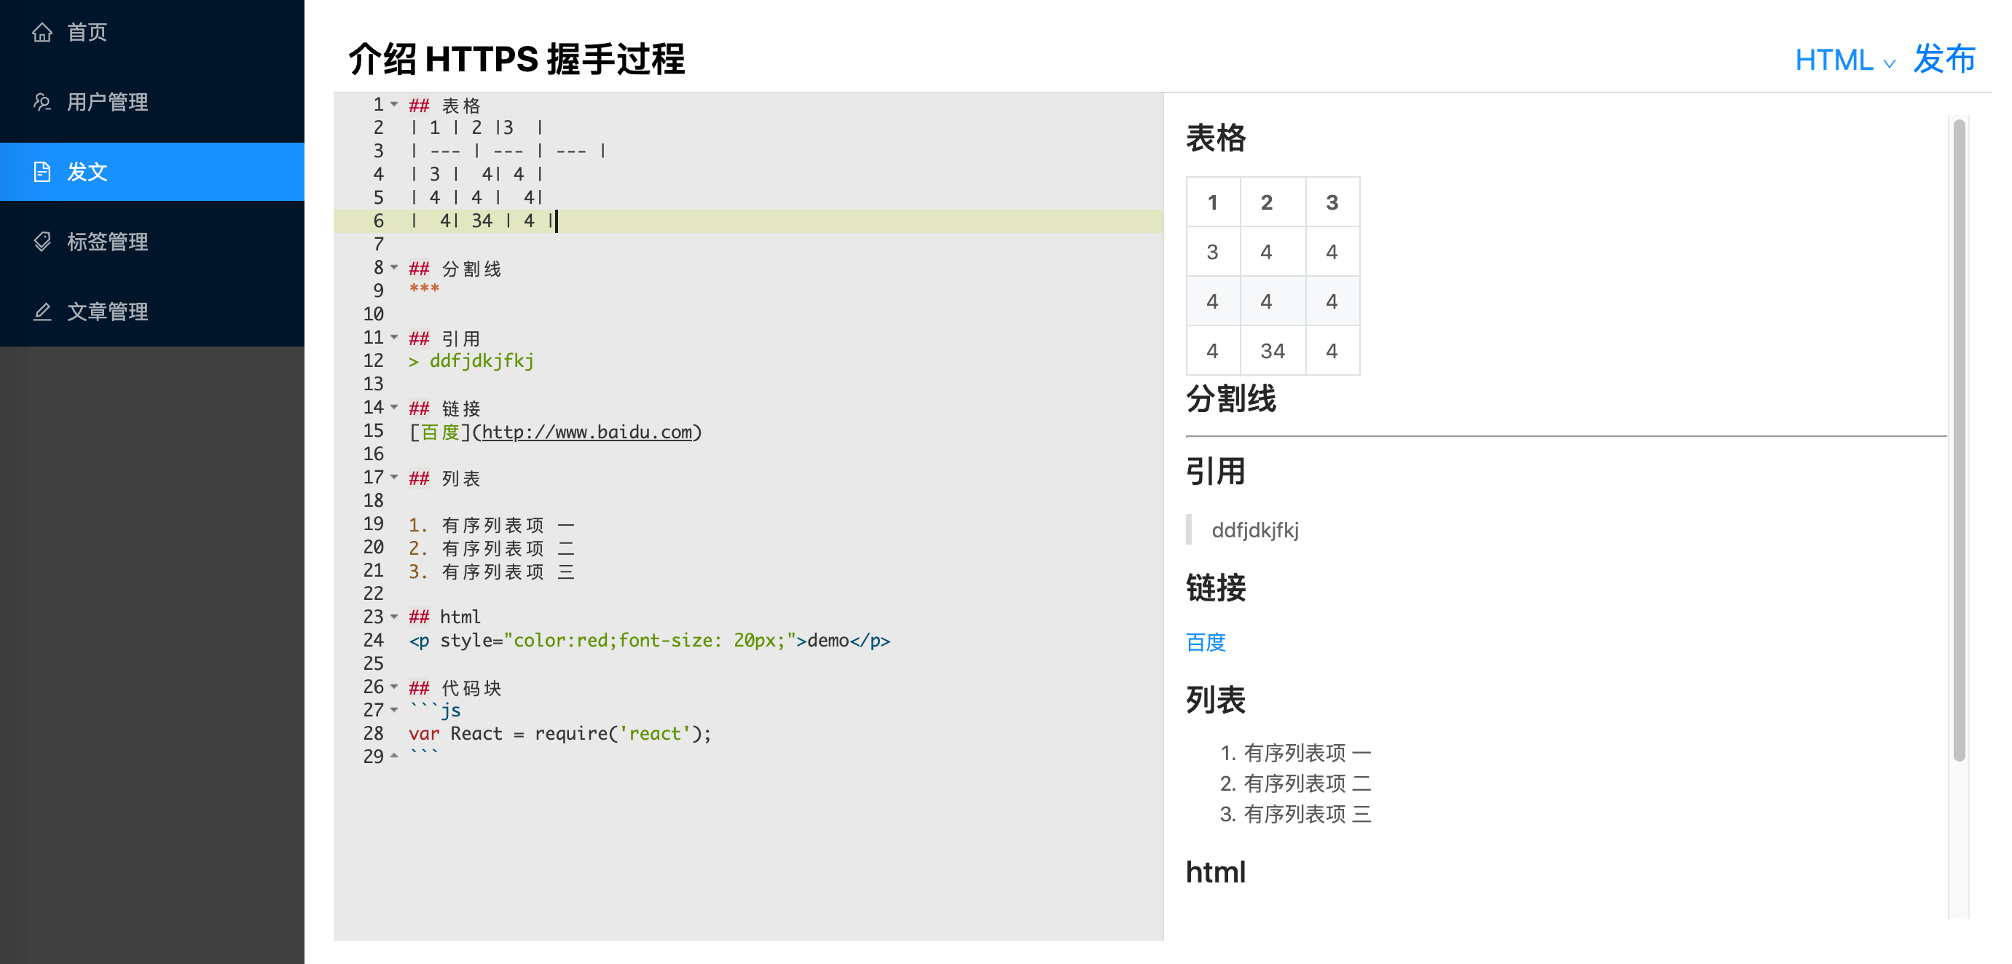Click the user management person icon

tap(42, 102)
